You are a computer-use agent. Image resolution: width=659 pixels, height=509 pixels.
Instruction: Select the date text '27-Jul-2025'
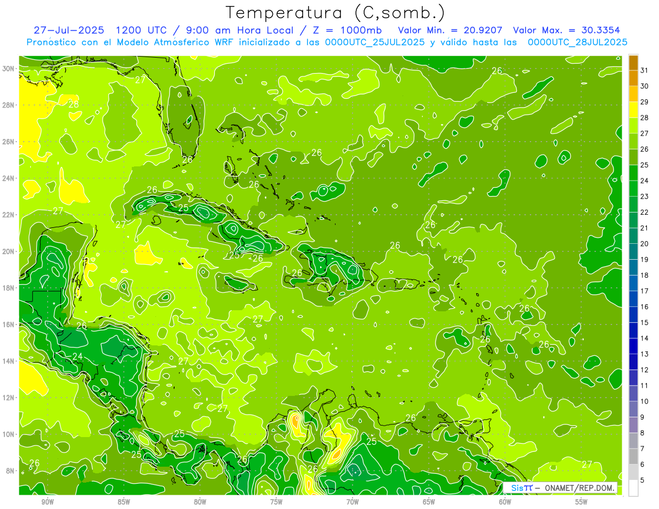pos(70,30)
